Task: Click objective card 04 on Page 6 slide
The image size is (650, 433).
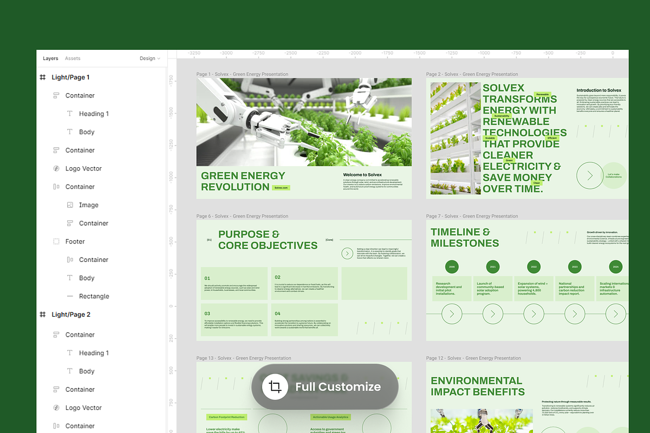Action: pyautogui.click(x=305, y=320)
